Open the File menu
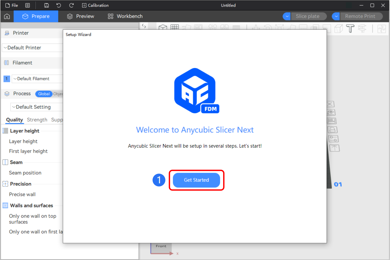The image size is (390, 260). tap(12, 5)
